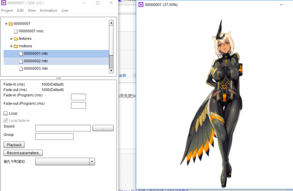
Task: Select the 00000002.mtn motion file
Action: tap(56, 61)
